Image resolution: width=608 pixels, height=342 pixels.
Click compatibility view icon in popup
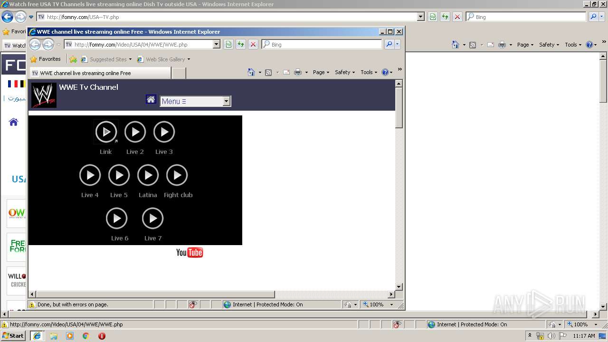click(228, 44)
